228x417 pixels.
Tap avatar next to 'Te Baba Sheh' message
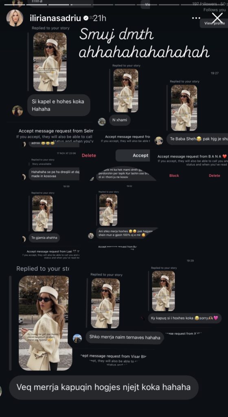(159, 140)
